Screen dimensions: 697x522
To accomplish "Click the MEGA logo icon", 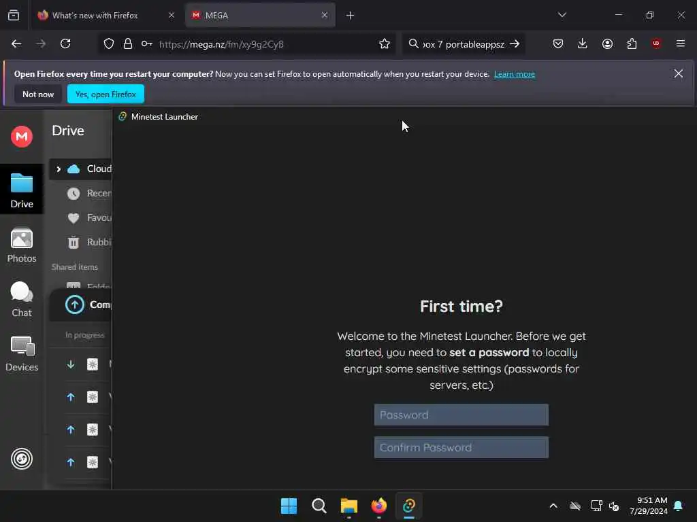I will coord(22,136).
